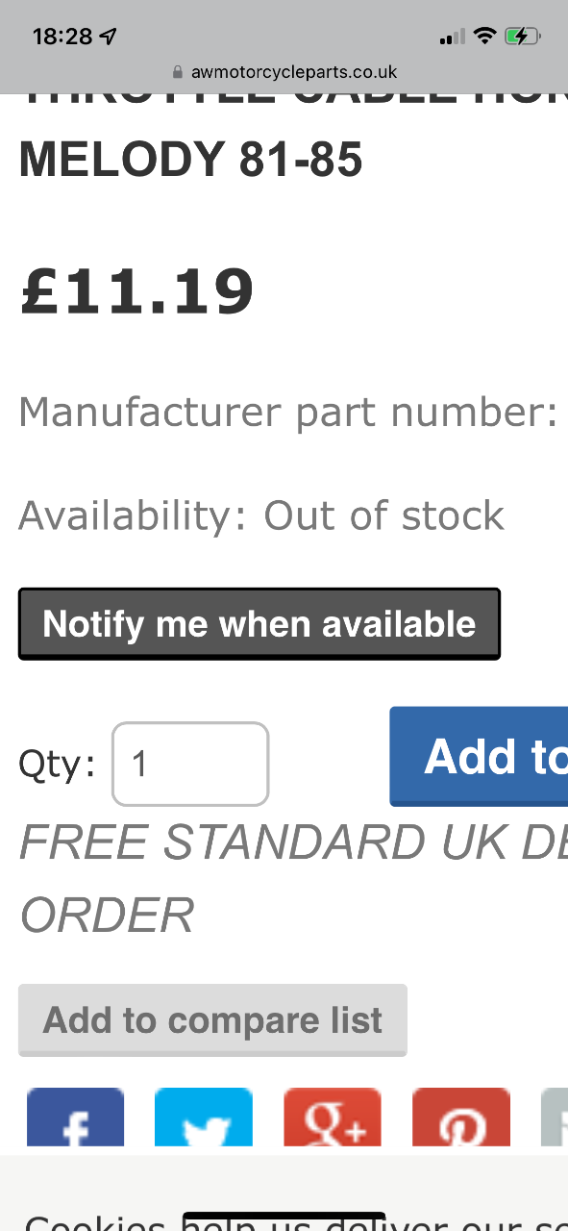Image resolution: width=568 pixels, height=1231 pixels.
Task: Tap the Manufacturer part number label
Action: 288,413
